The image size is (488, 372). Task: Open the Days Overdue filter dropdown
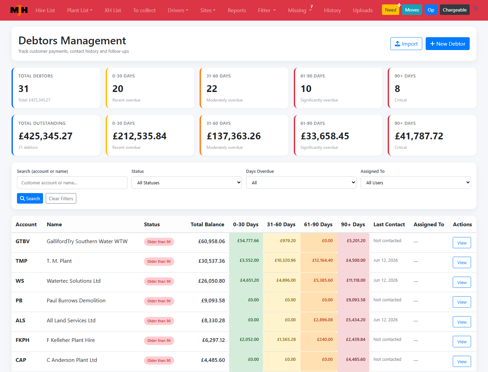[301, 183]
